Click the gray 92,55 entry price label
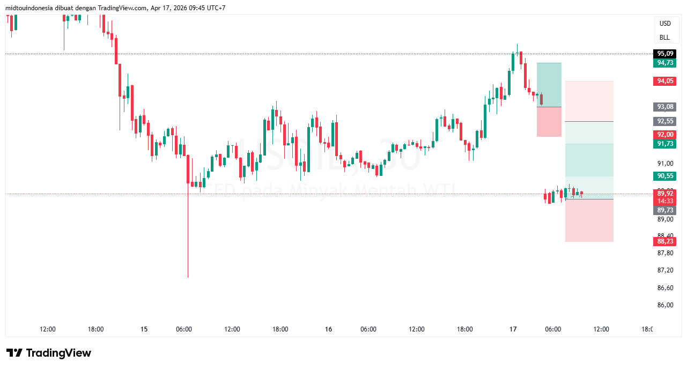 [x=665, y=121]
